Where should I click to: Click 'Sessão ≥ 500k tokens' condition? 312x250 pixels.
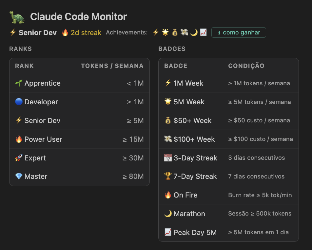click(260, 214)
